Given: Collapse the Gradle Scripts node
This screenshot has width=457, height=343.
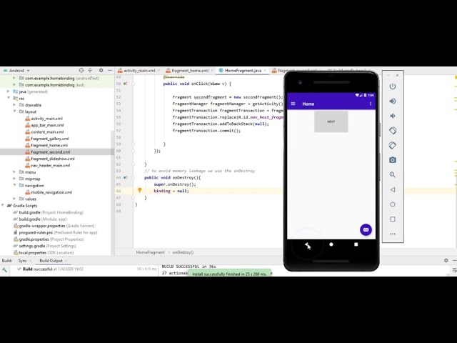Looking at the screenshot, I should coord(3,205).
